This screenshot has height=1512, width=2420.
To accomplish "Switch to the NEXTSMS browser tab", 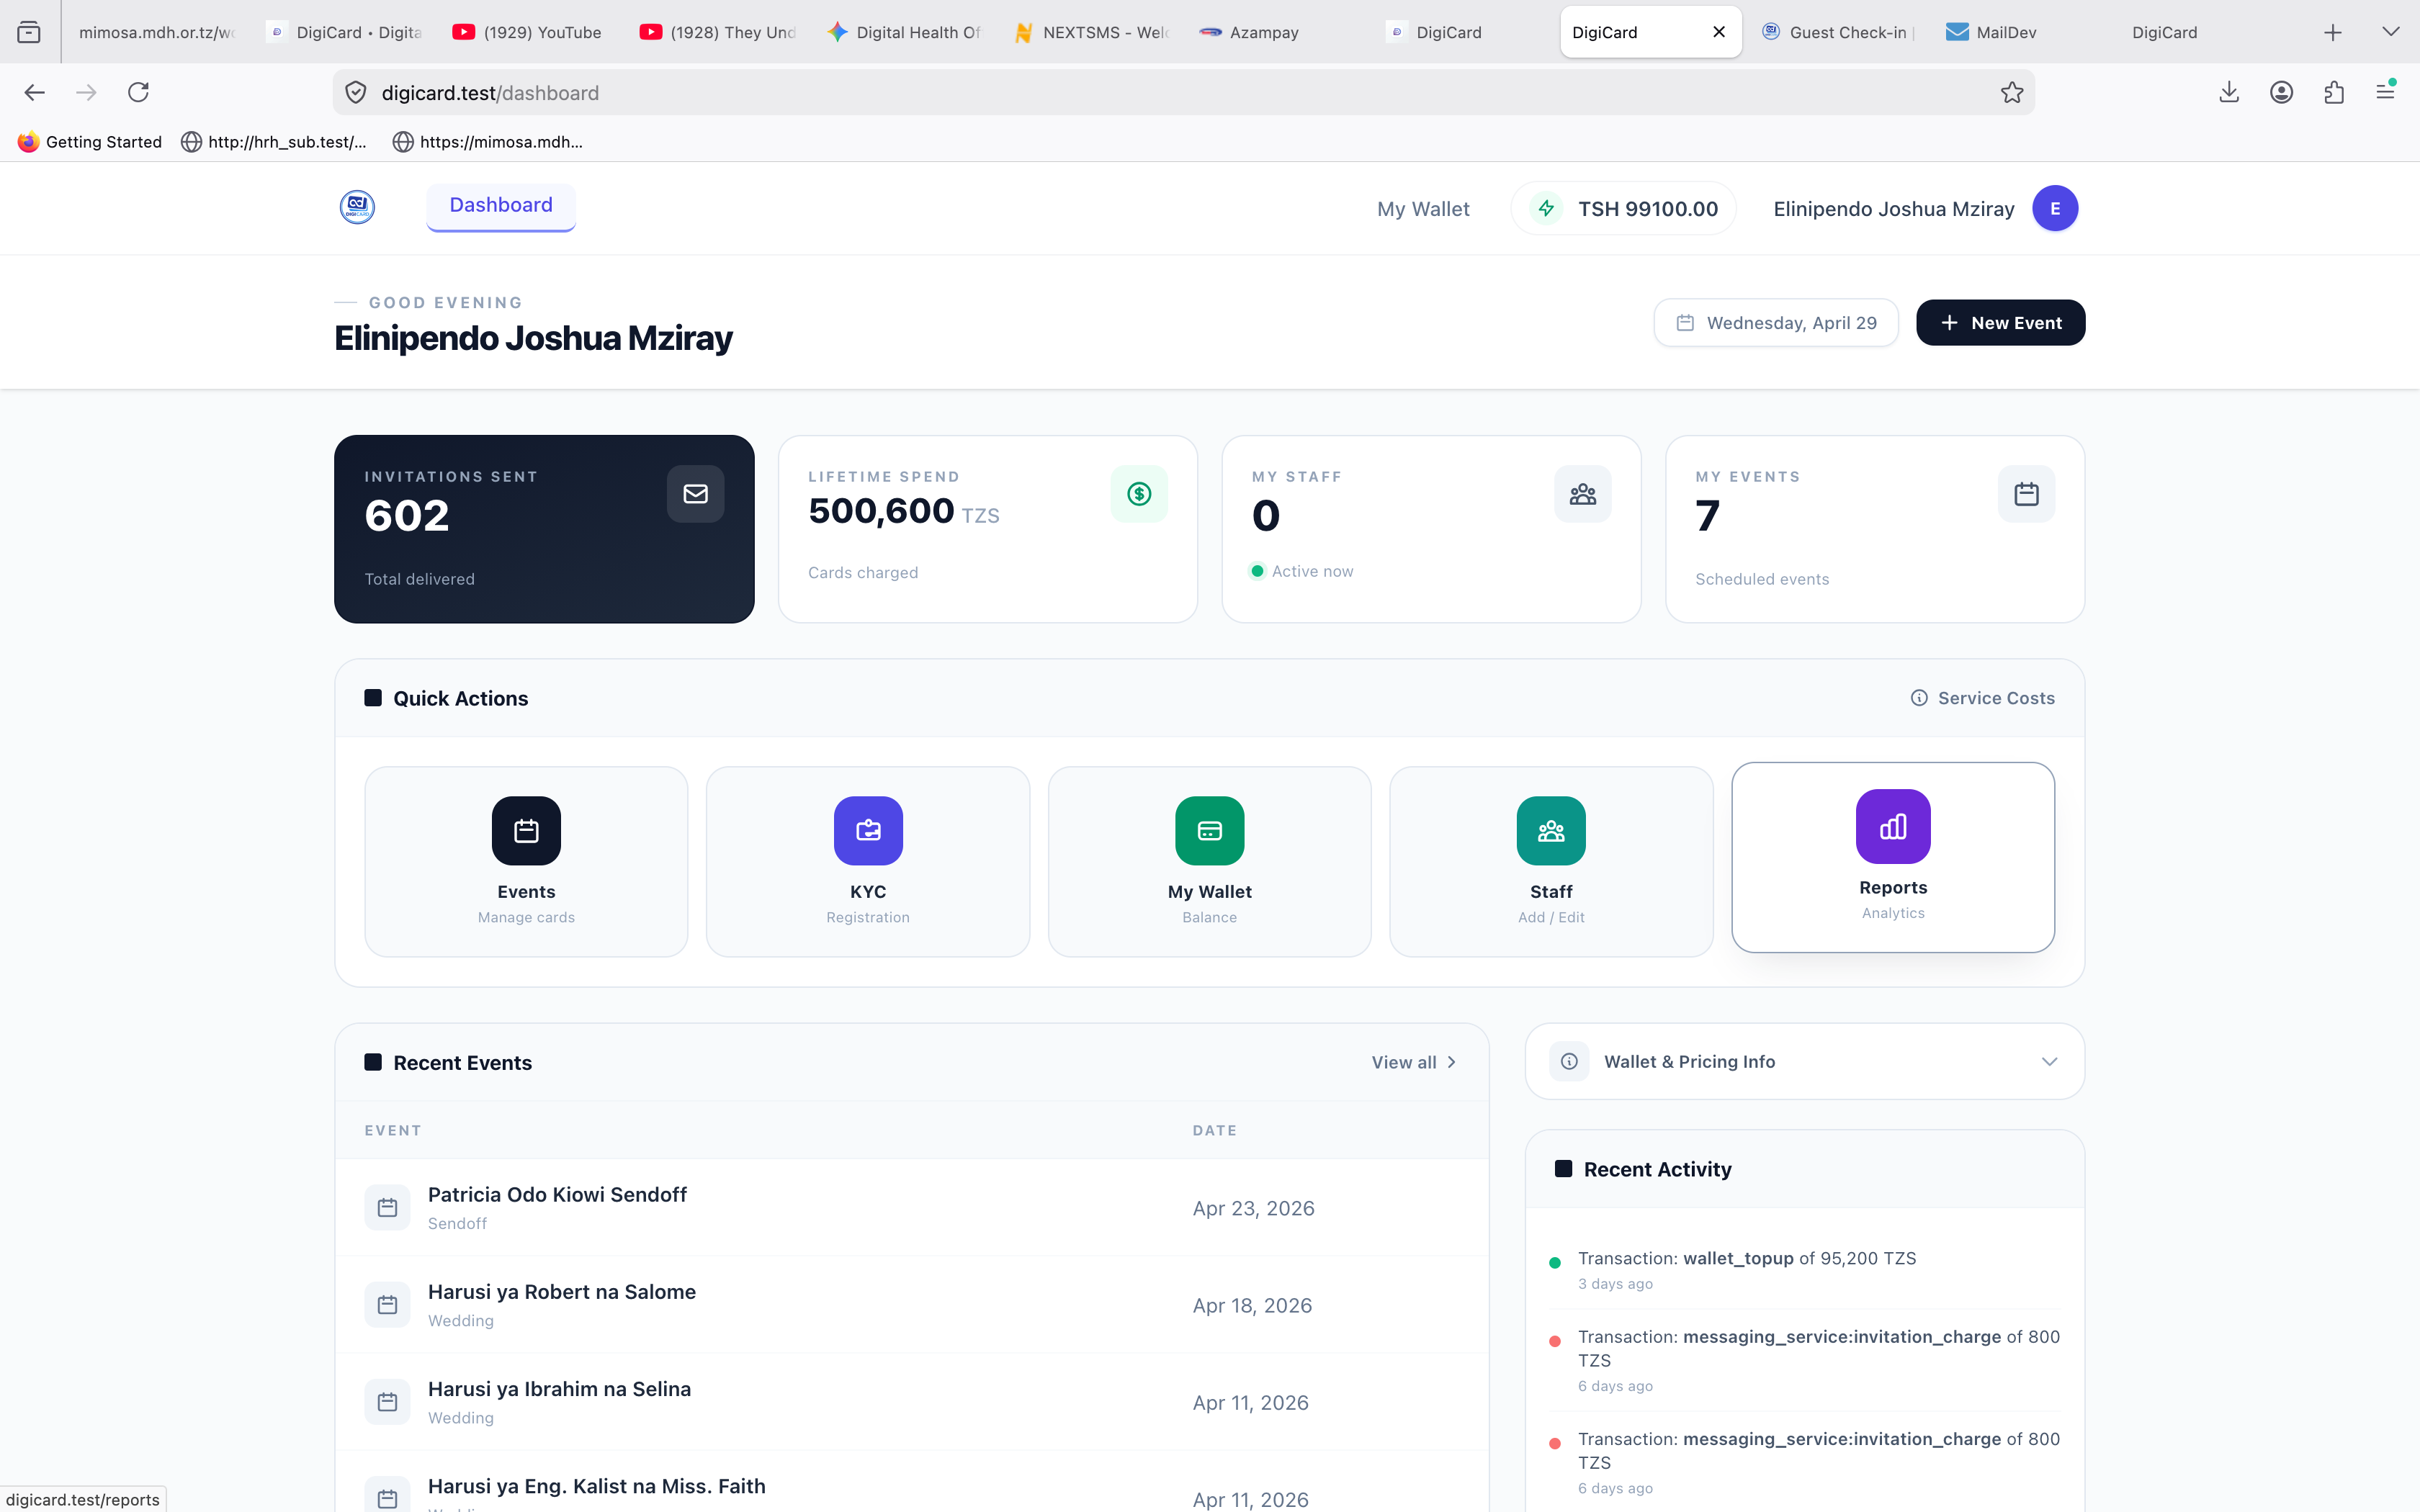I will [x=1092, y=32].
